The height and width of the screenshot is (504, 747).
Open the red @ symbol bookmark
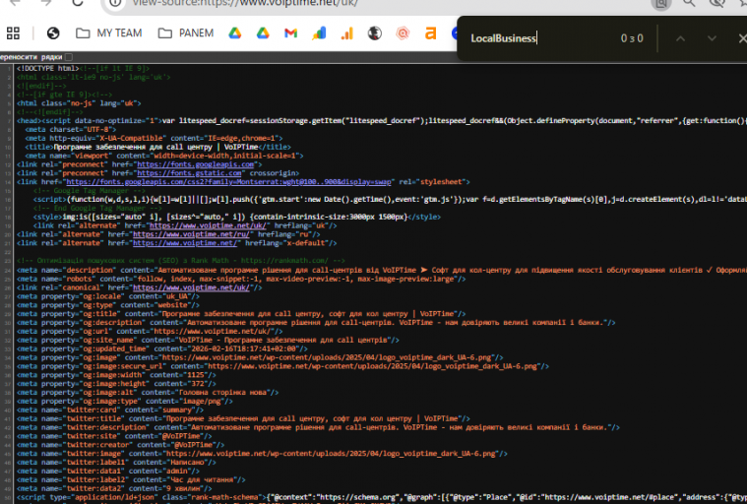(x=402, y=32)
